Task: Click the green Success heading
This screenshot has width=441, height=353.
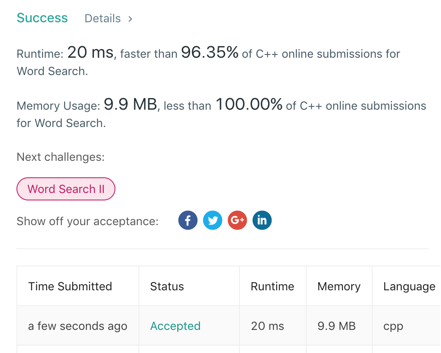Action: point(42,18)
